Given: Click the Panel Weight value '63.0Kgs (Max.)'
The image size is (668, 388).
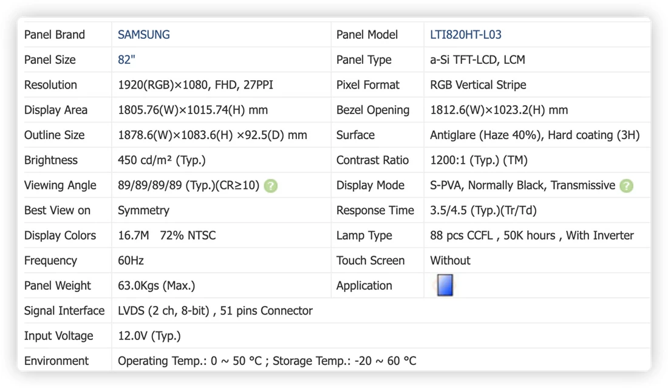Looking at the screenshot, I should pos(156,285).
